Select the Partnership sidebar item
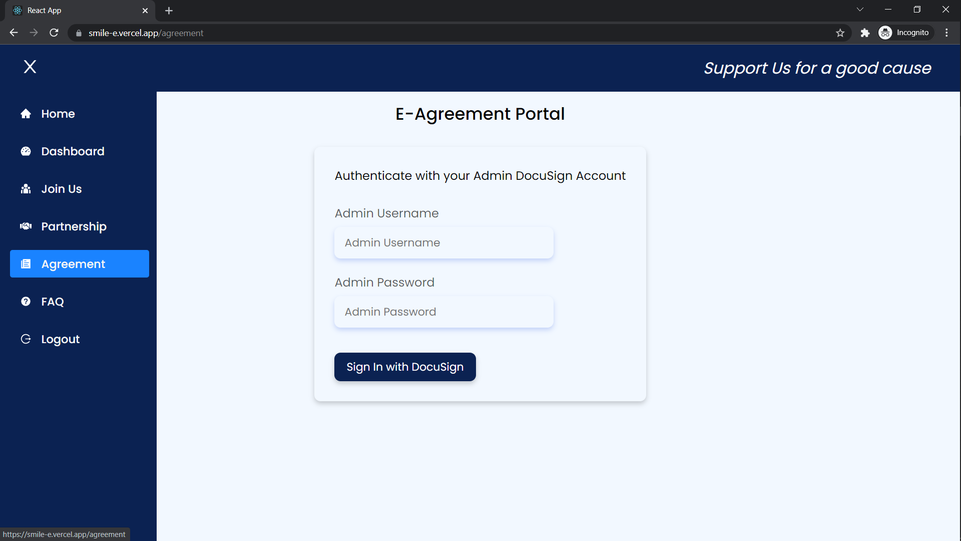961x541 pixels. [x=74, y=226]
